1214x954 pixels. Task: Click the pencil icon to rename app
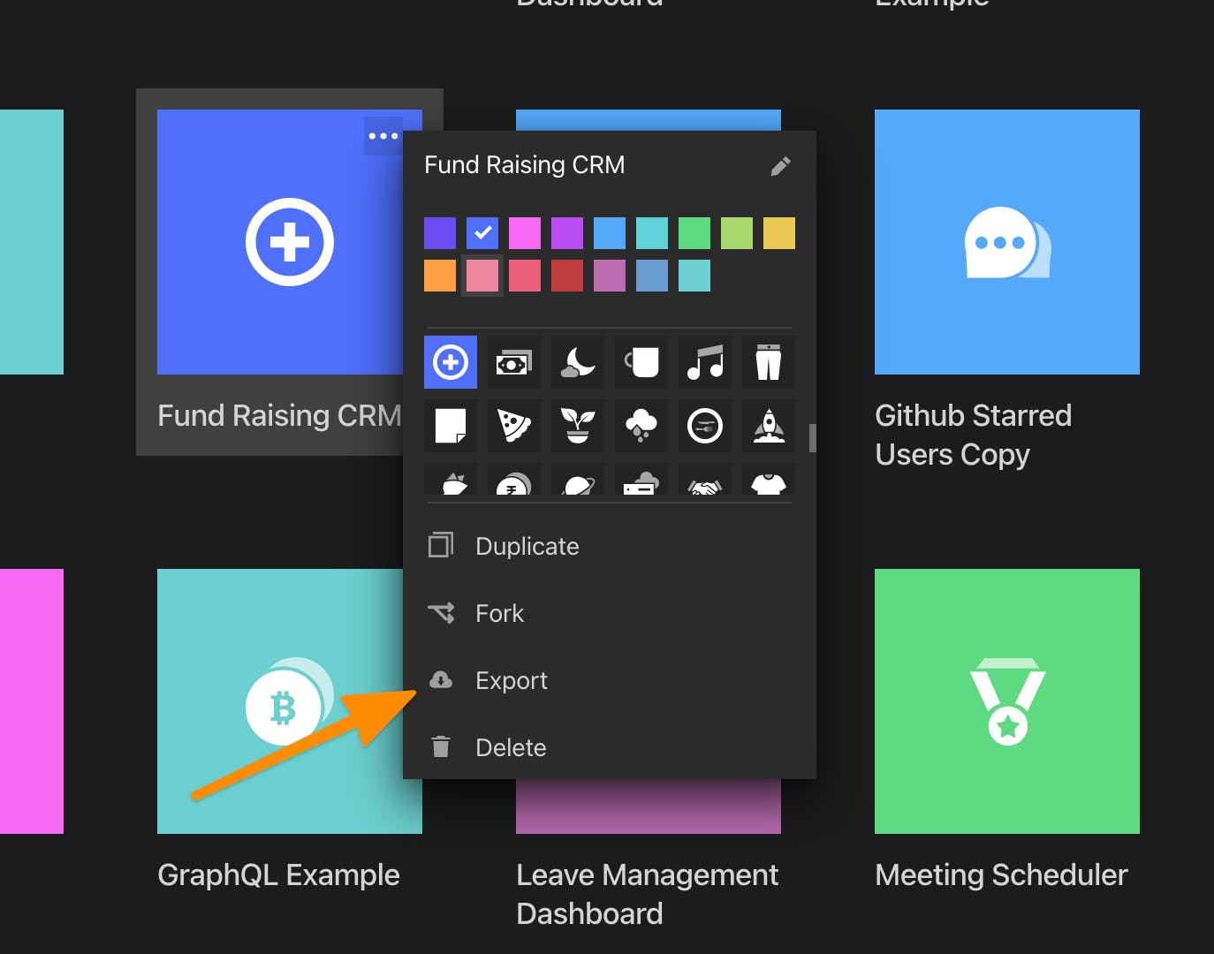click(x=780, y=166)
